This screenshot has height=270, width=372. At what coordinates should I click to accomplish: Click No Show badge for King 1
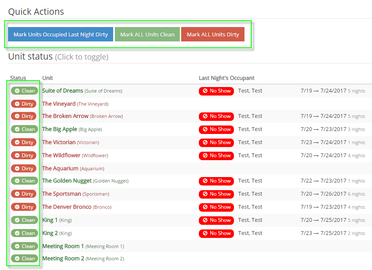[x=216, y=220]
